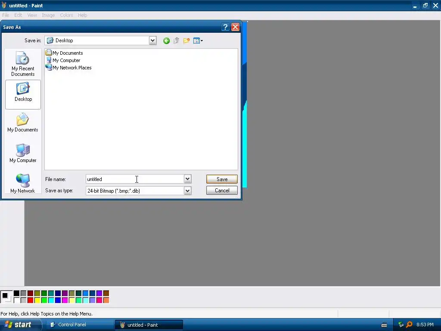Click the magnifier search tray icon
Image resolution: width=441 pixels, height=331 pixels.
coord(409,325)
